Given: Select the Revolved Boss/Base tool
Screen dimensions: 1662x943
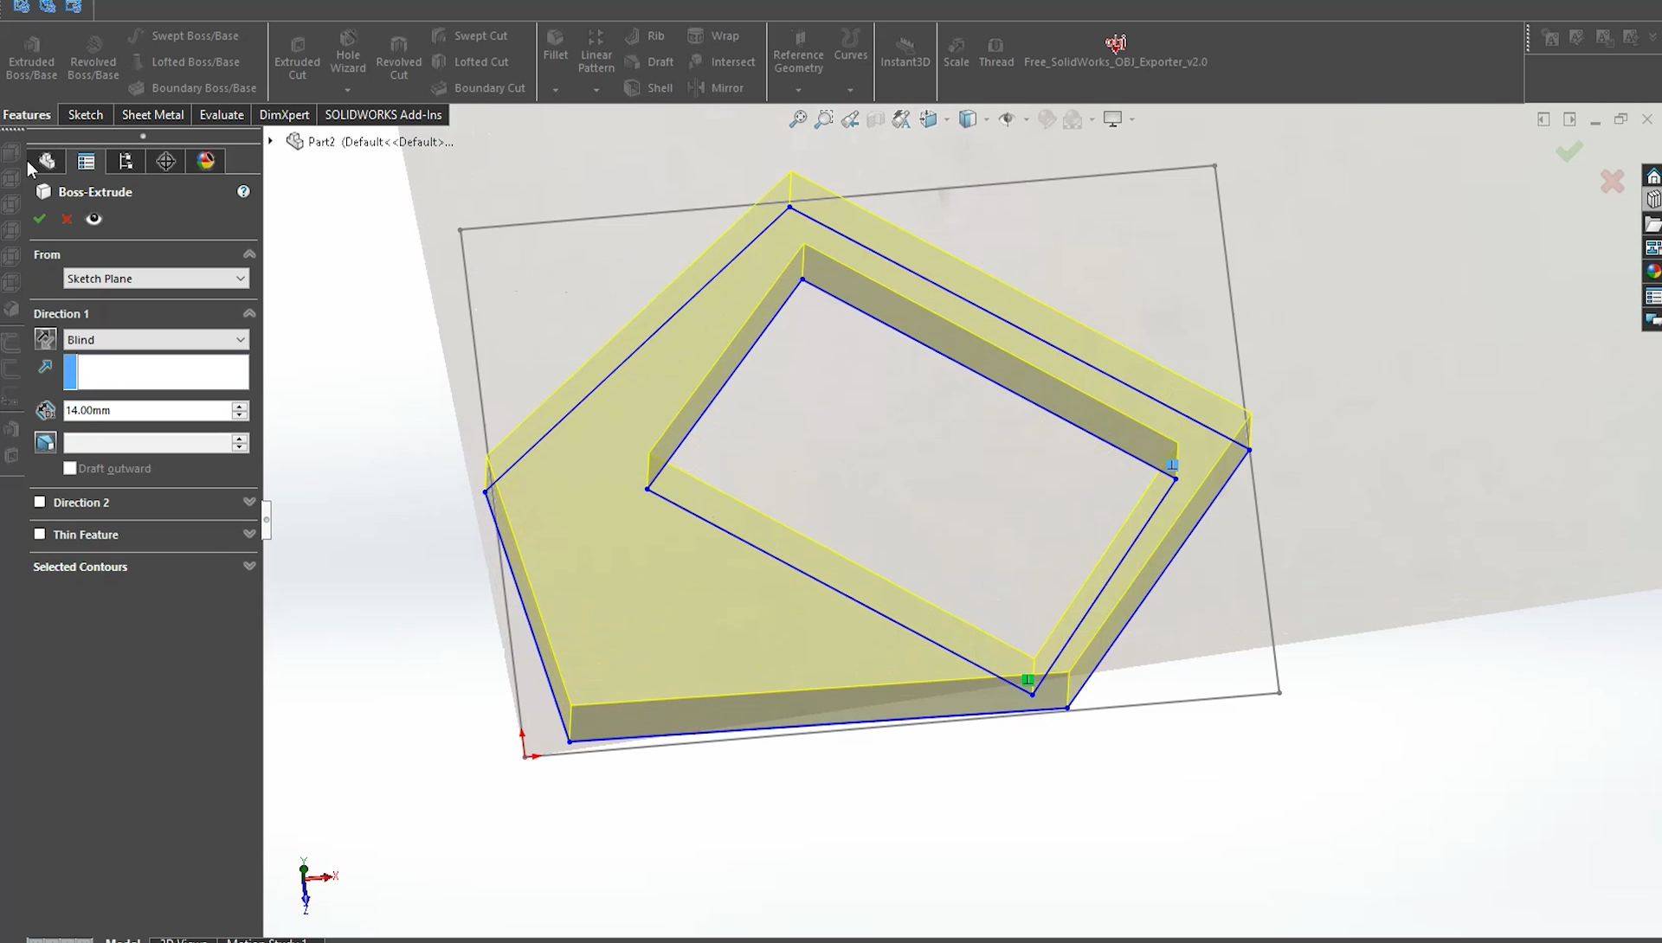Looking at the screenshot, I should coord(93,57).
